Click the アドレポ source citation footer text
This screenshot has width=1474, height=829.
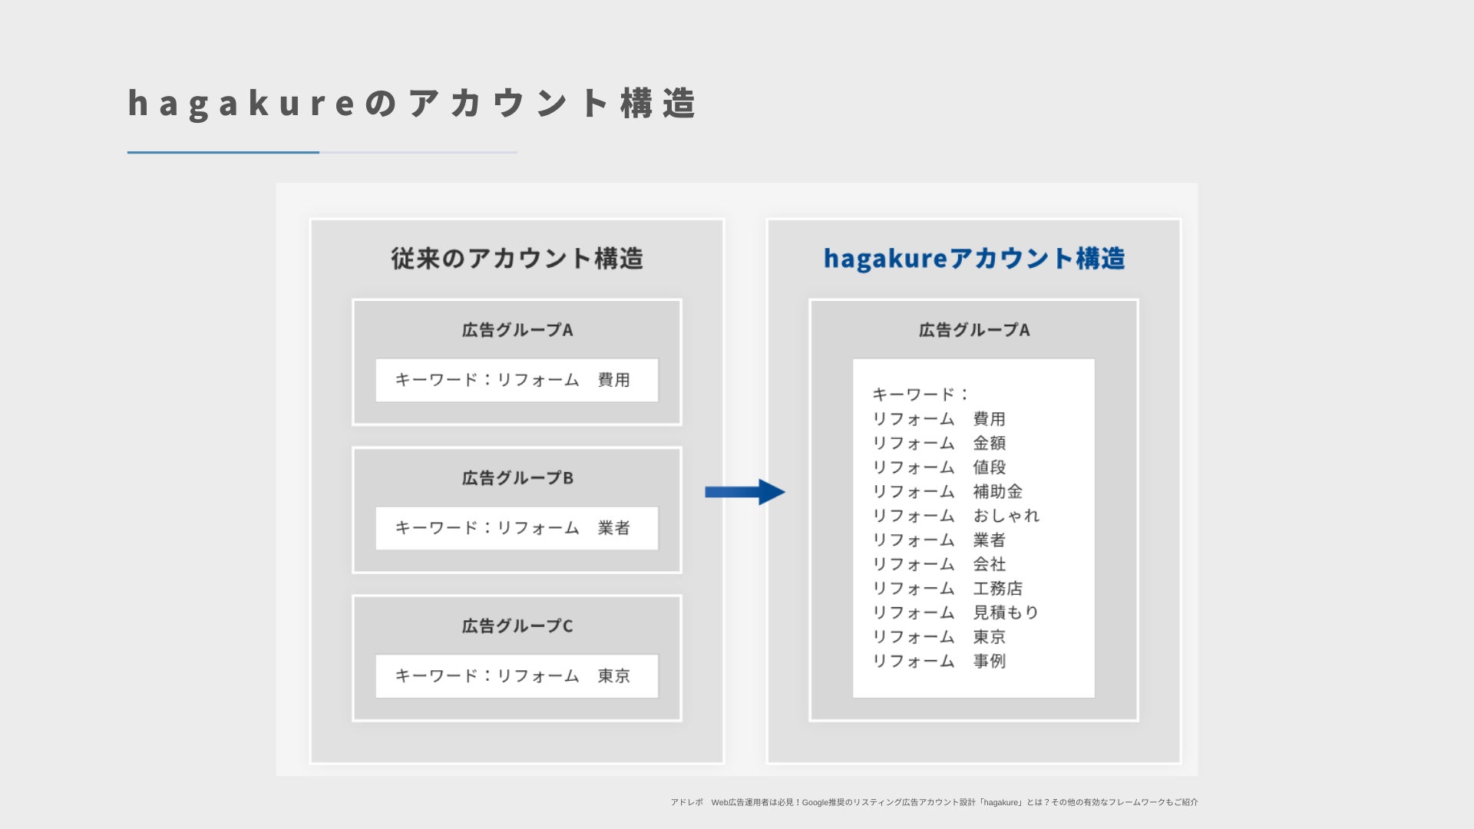[x=934, y=802]
